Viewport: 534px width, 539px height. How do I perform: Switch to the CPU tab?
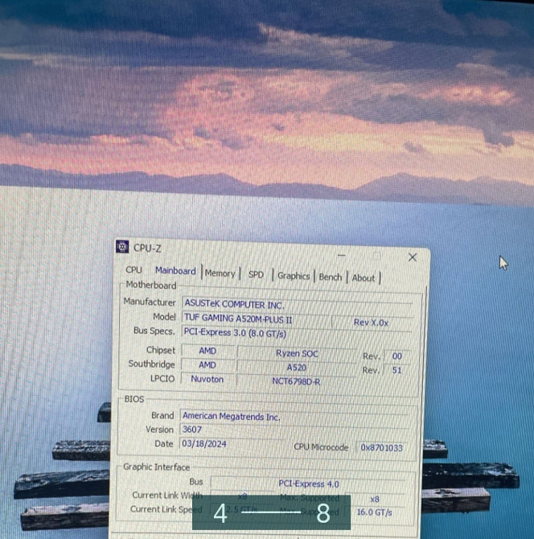(x=133, y=270)
